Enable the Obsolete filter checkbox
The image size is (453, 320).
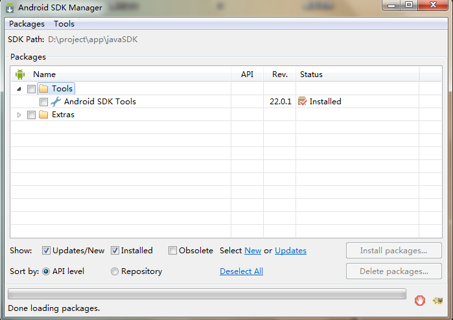(x=172, y=251)
